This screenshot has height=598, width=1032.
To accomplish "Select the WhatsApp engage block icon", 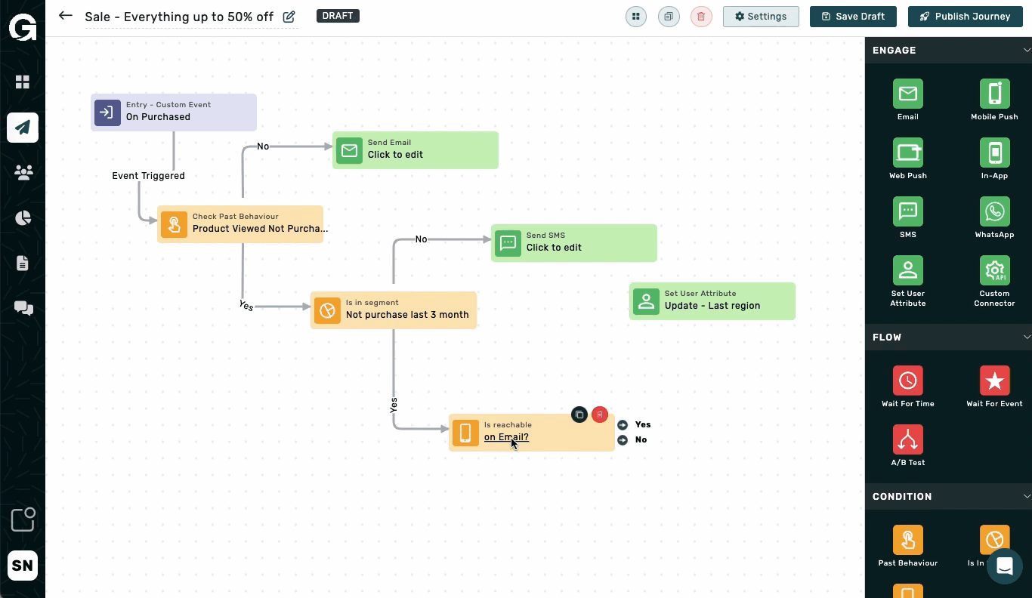I will pos(994,212).
